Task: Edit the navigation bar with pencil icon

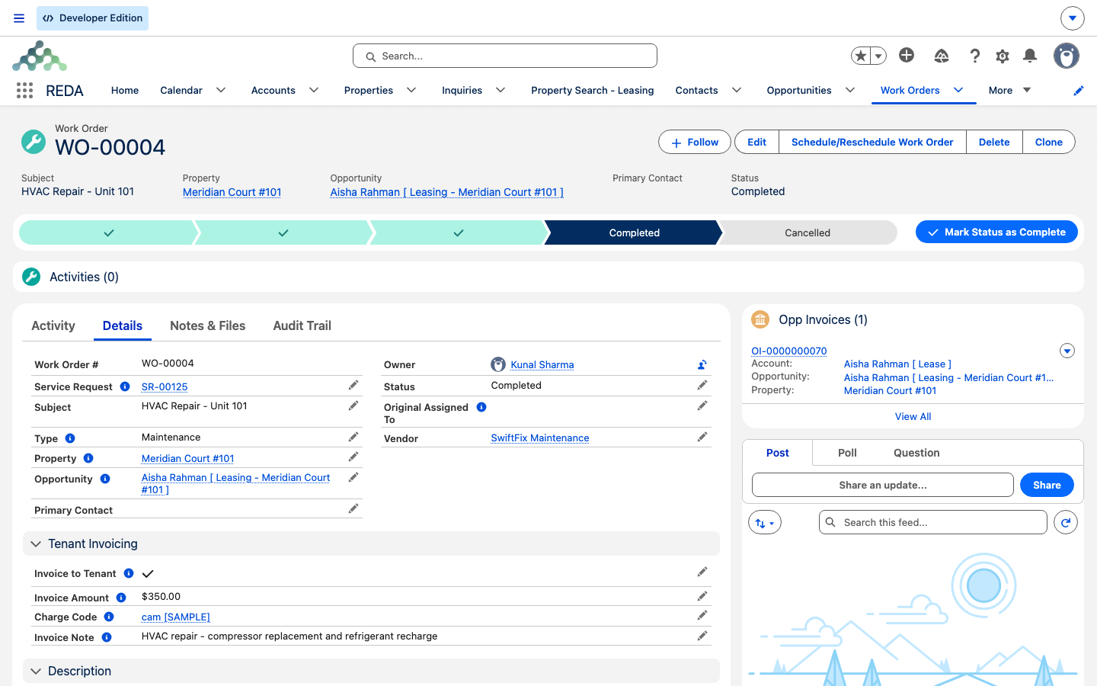Action: 1079,91
